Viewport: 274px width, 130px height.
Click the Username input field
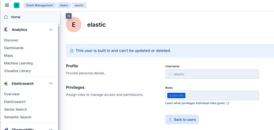(212, 74)
